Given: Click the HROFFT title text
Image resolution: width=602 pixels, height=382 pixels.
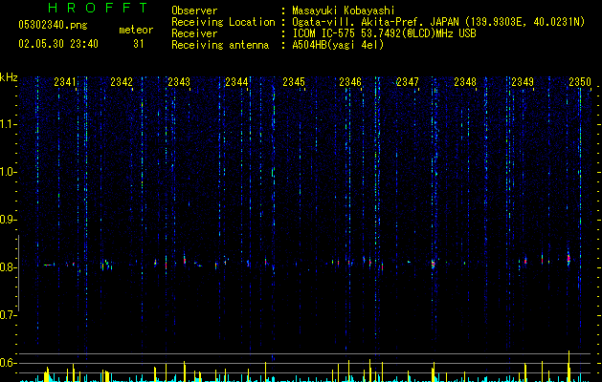Looking at the screenshot, I should click(99, 8).
